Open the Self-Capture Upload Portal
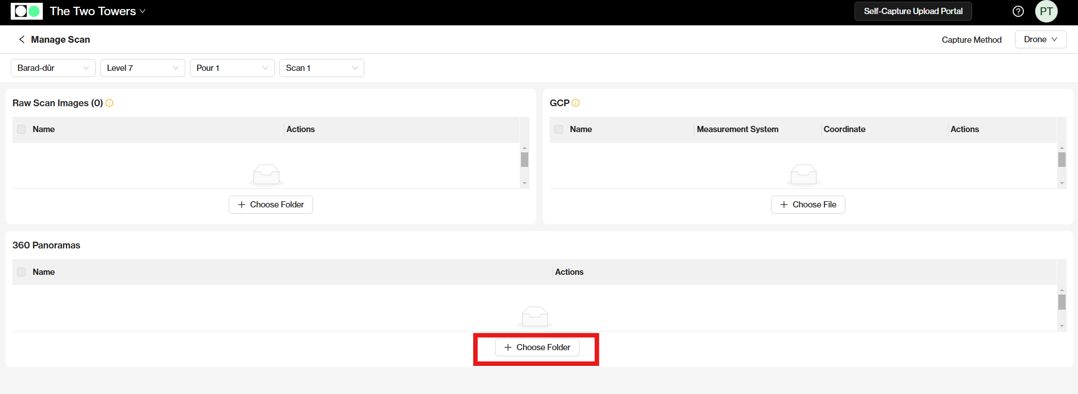This screenshot has width=1078, height=394. point(912,11)
